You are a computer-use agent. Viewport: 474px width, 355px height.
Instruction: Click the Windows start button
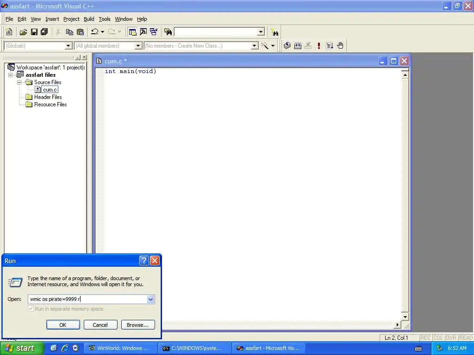pyautogui.click(x=22, y=348)
